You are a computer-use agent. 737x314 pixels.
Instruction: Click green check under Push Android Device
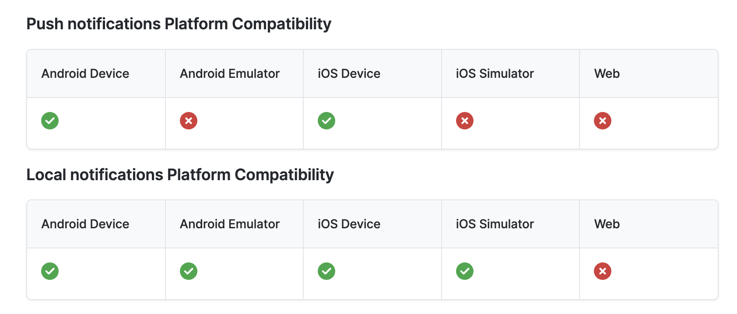[x=50, y=121]
